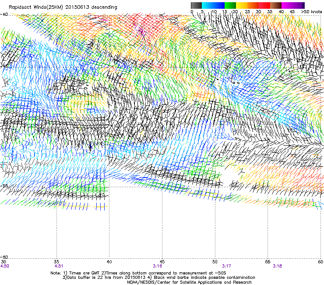Click the legend tick label '40'
Viewport: 324px width, 285px height.
[281, 12]
